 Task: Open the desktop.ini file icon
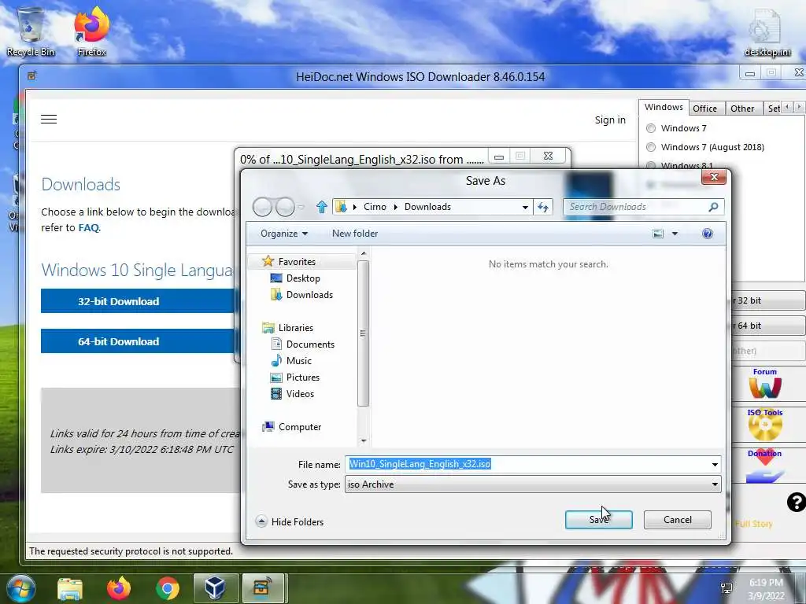(x=767, y=33)
